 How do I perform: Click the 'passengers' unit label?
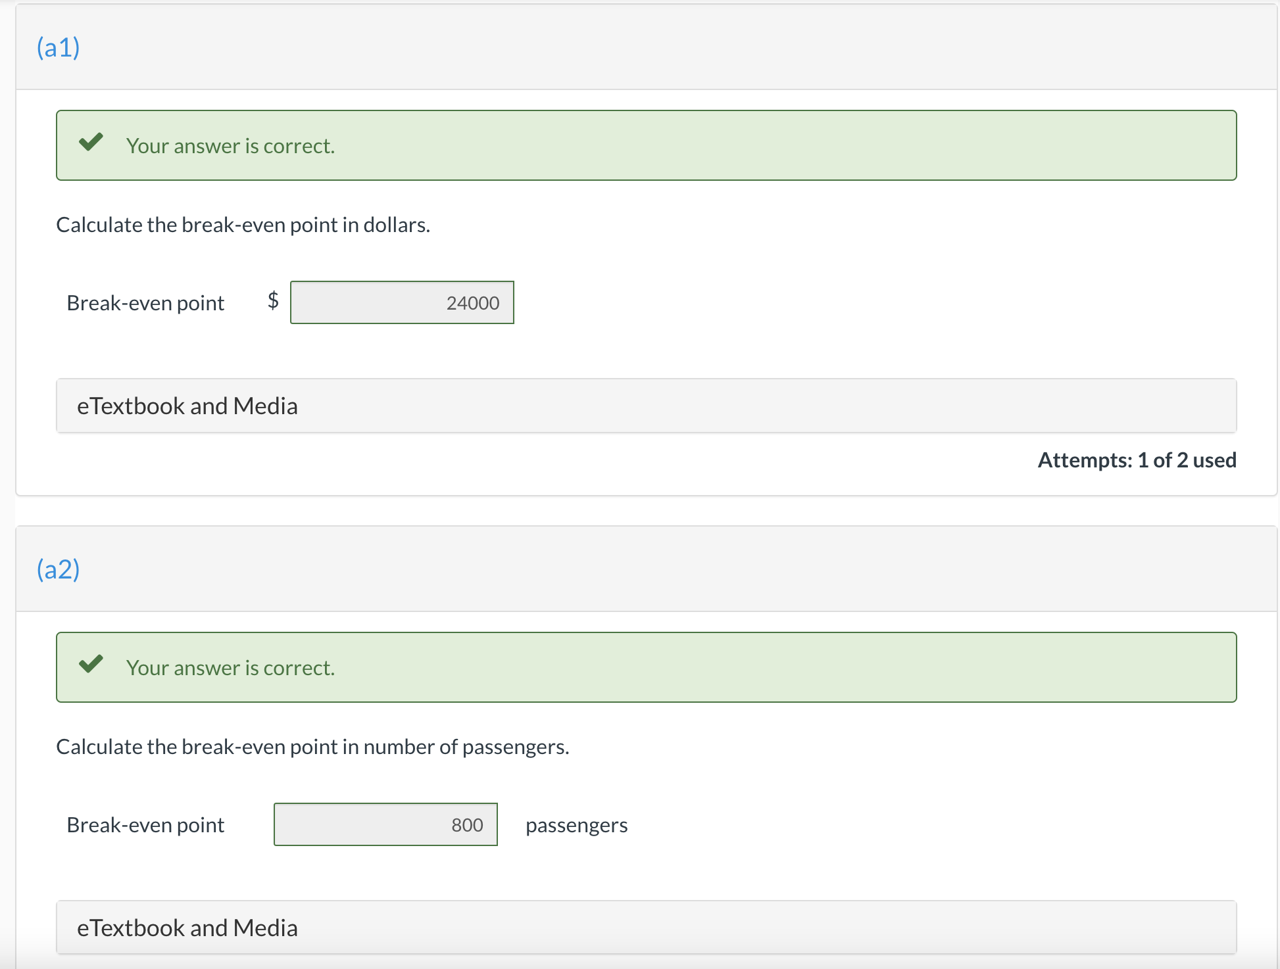coord(576,825)
